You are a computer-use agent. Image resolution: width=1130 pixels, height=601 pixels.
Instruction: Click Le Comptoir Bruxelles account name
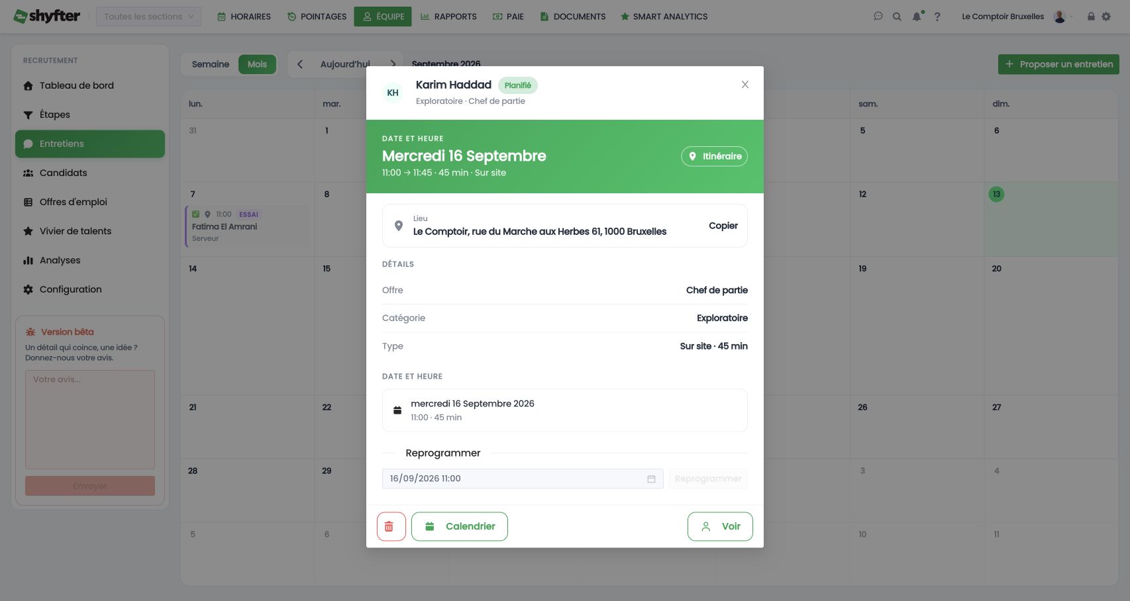pos(1003,17)
